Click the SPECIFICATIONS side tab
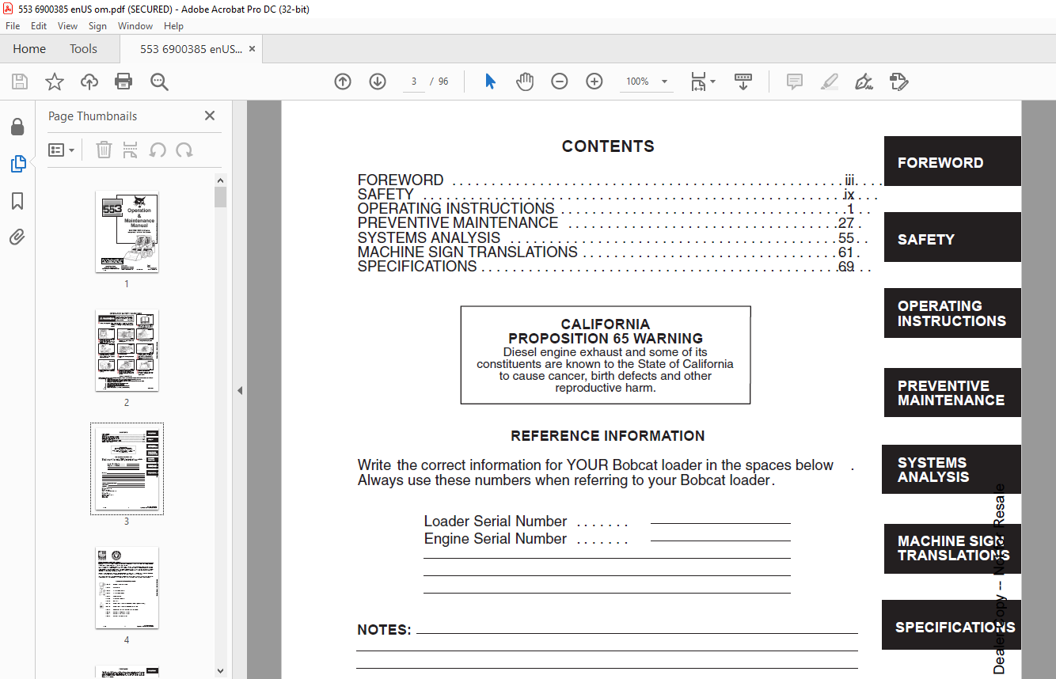This screenshot has width=1056, height=679. click(952, 625)
